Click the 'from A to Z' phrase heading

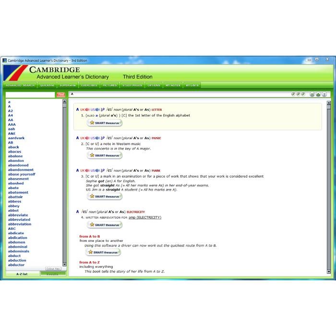(89, 262)
